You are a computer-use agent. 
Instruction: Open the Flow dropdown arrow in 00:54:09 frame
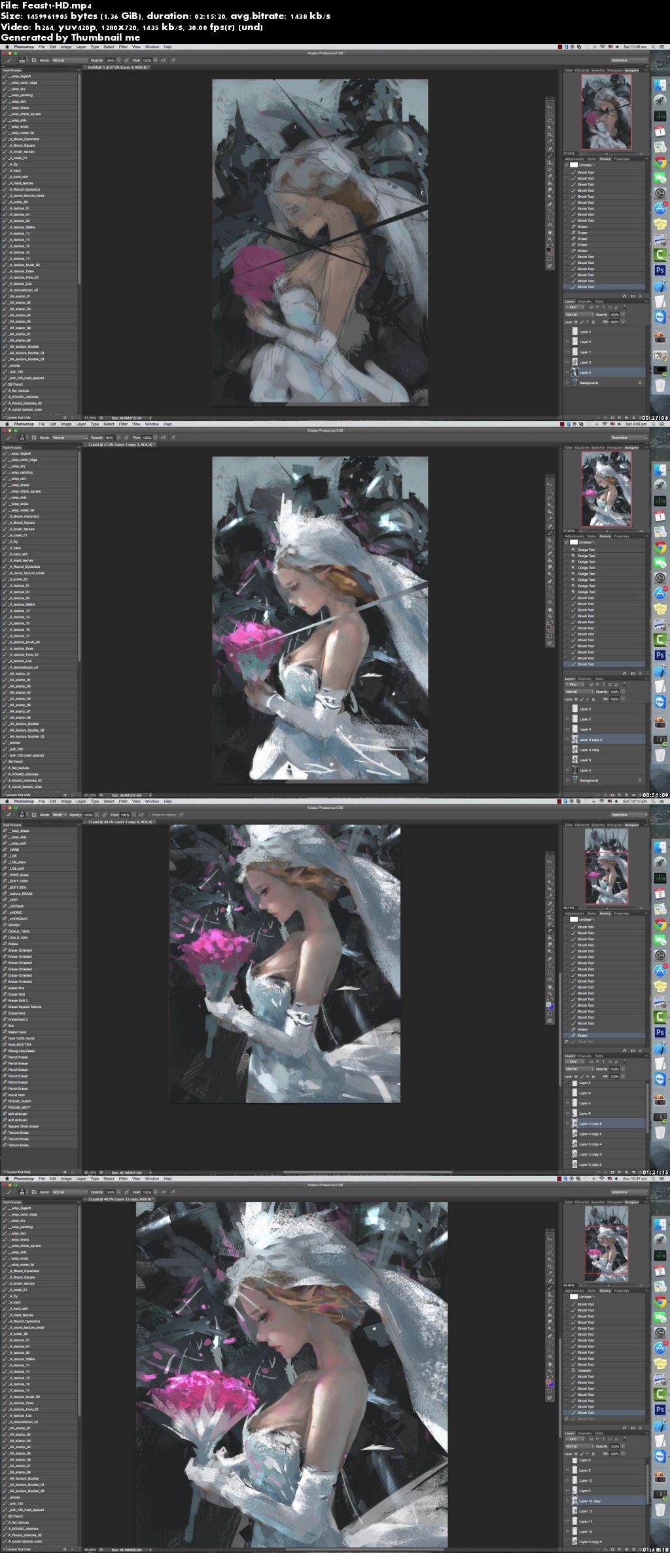point(154,438)
